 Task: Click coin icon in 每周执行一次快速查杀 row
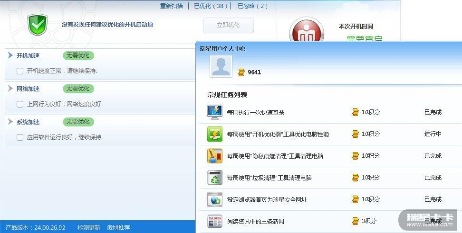[356, 112]
